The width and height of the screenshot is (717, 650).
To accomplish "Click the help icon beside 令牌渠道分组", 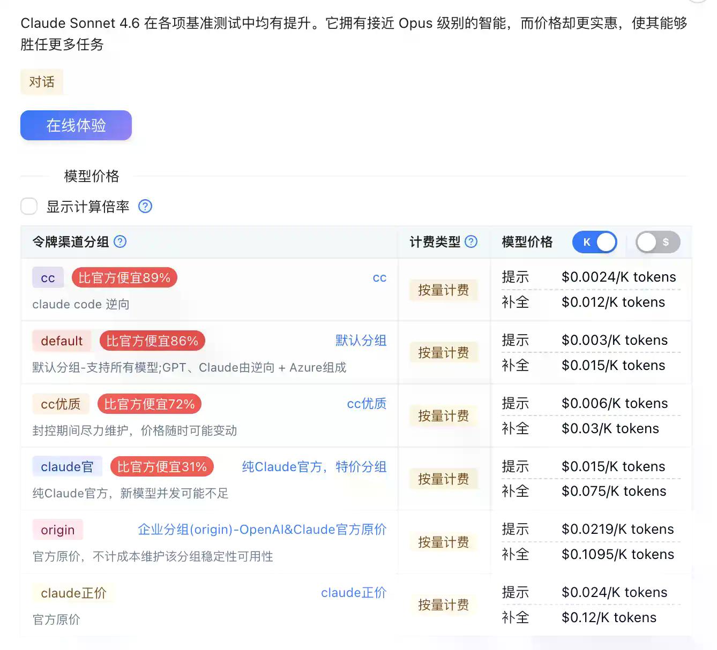I will pos(120,242).
